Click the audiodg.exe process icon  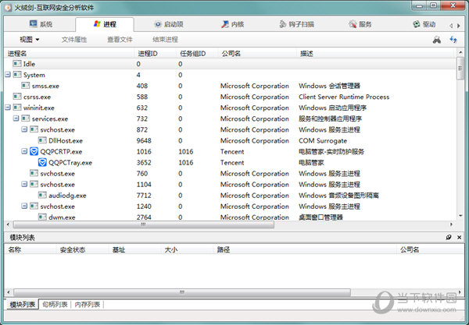click(42, 196)
